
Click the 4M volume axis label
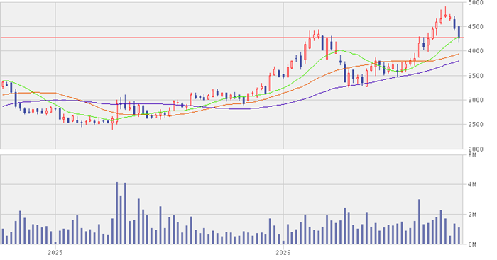point(472,184)
